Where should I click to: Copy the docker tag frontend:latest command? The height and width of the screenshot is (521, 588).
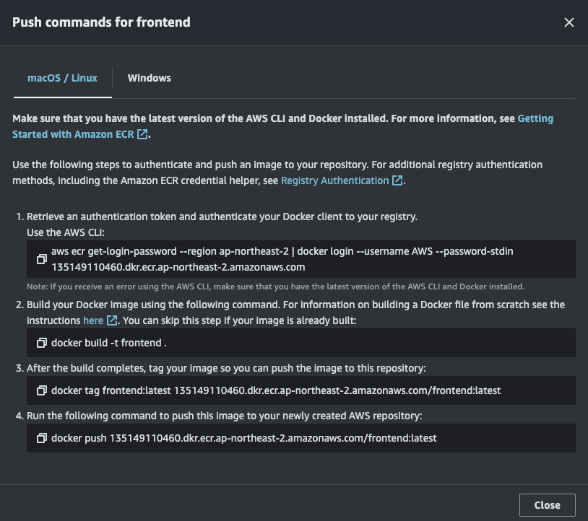tap(41, 390)
